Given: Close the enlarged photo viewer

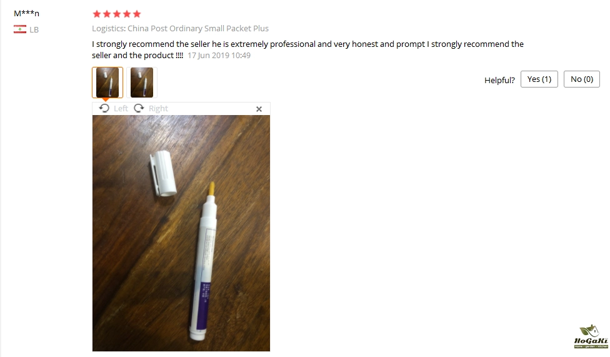Looking at the screenshot, I should click(x=259, y=109).
